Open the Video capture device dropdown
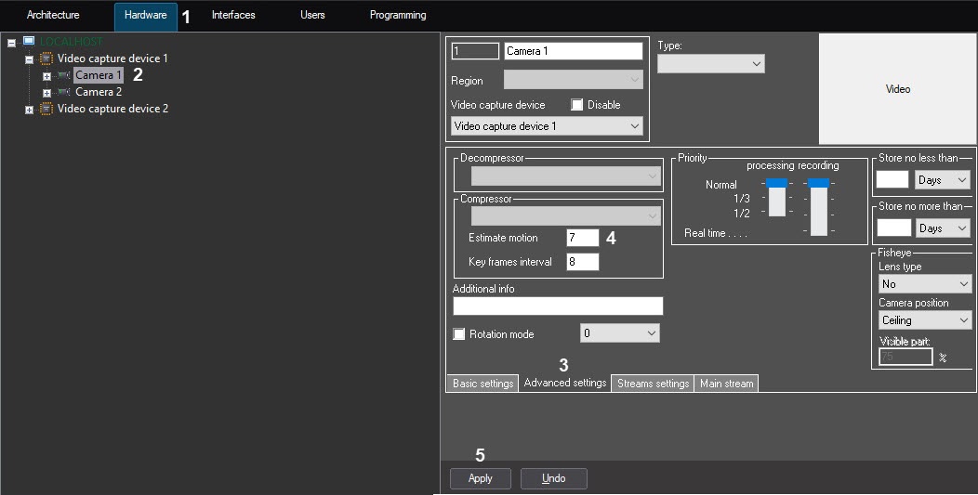Screen dimensions: 978x495 (x=547, y=126)
